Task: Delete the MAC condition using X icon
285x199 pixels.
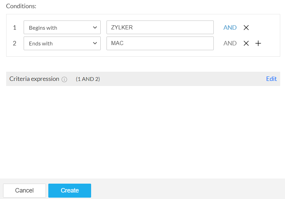Action: click(246, 43)
